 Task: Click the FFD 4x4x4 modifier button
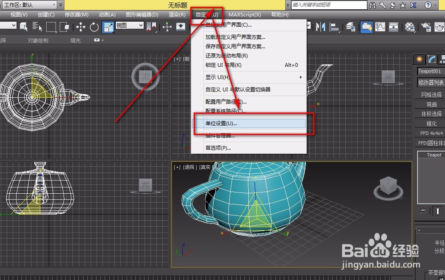430,133
